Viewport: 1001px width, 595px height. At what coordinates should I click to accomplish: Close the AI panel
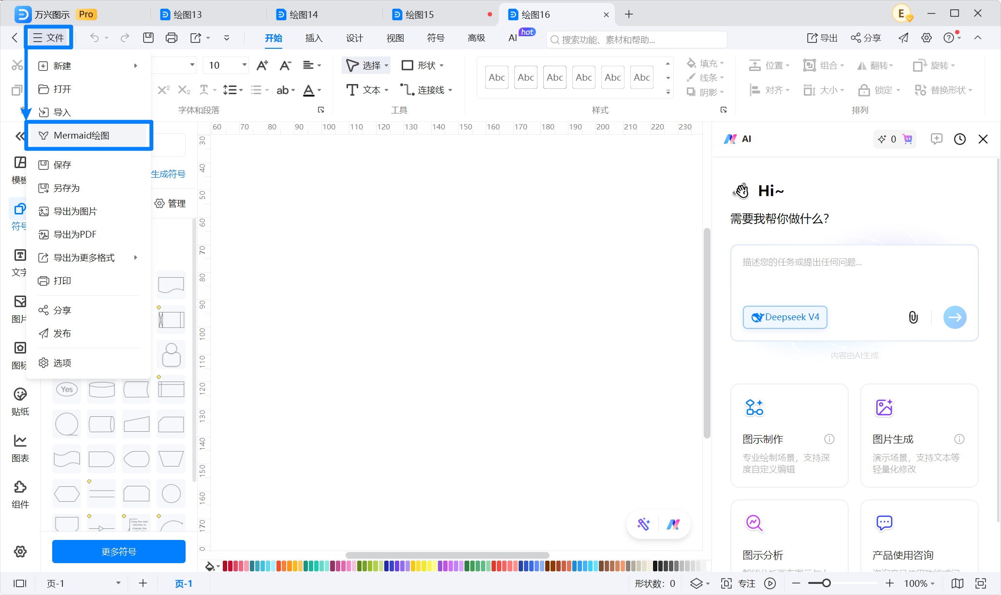[983, 139]
